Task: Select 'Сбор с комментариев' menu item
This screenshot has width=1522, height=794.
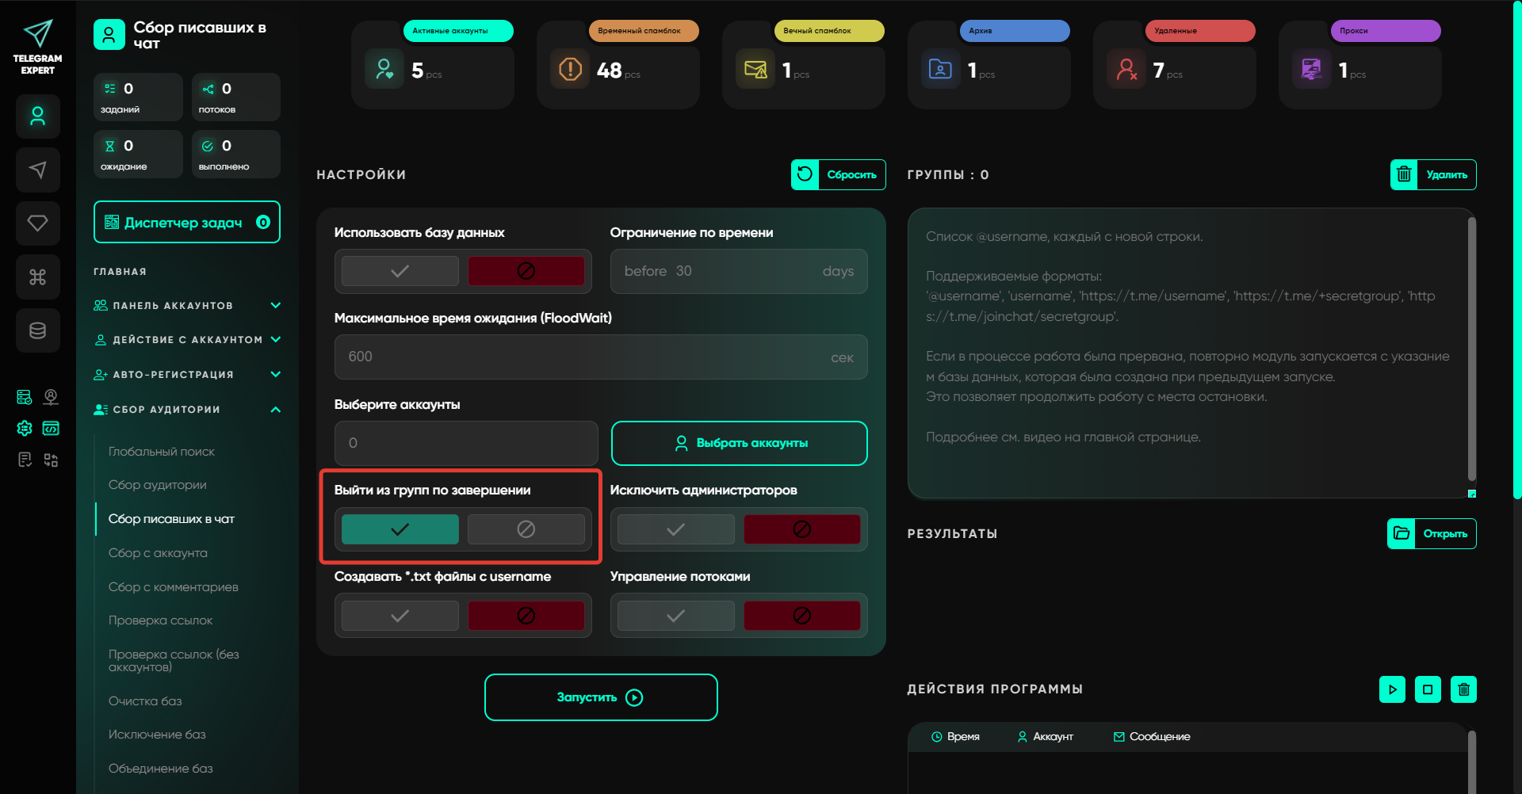Action: coord(173,587)
